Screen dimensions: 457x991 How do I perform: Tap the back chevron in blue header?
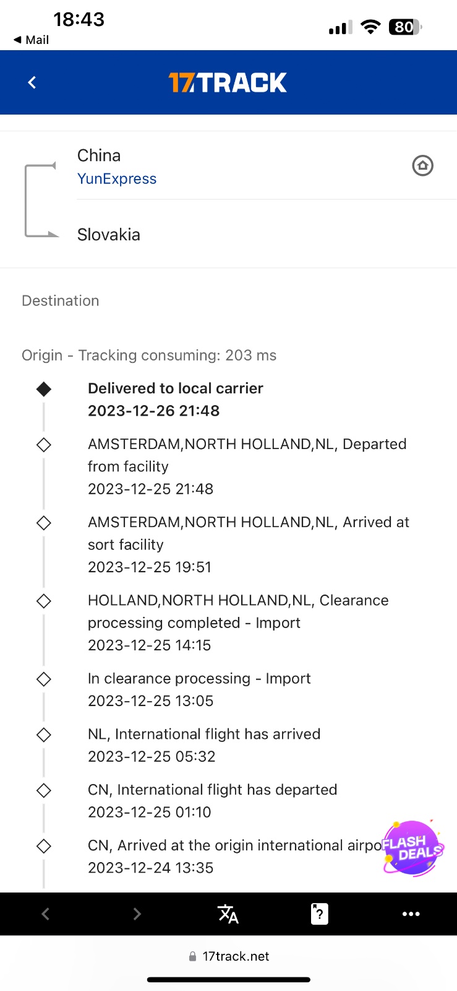point(32,82)
